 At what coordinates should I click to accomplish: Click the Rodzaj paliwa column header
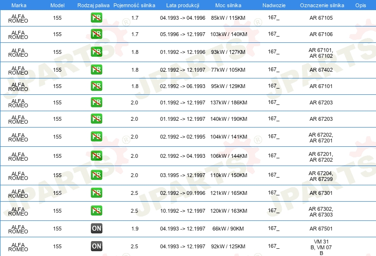pos(93,5)
